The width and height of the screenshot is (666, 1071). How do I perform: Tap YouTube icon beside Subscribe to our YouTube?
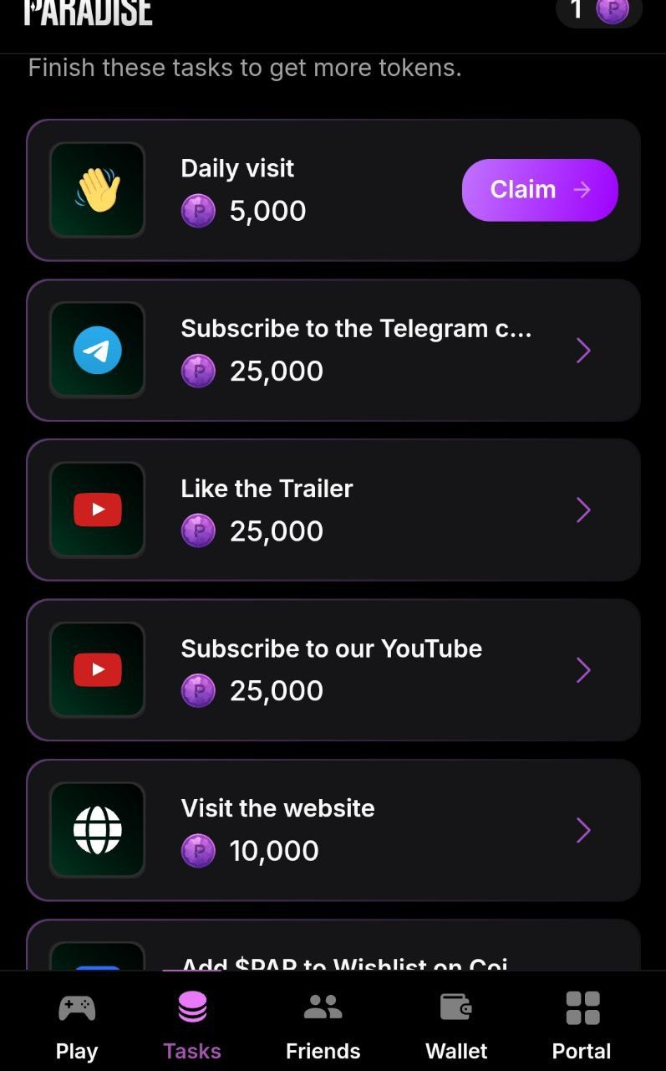pyautogui.click(x=97, y=669)
